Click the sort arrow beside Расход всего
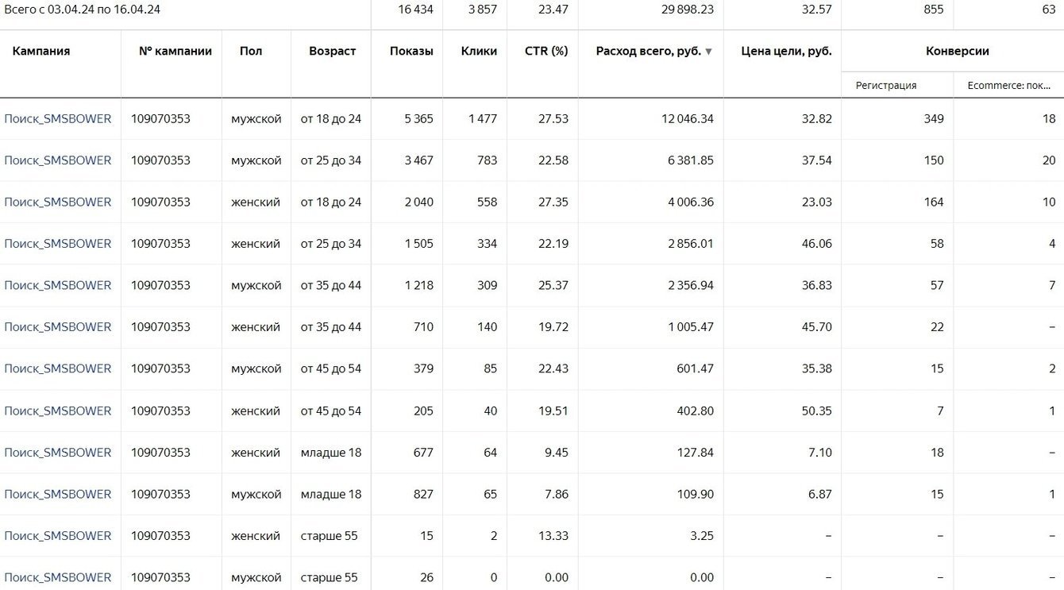The height and width of the screenshot is (590, 1064). click(708, 52)
